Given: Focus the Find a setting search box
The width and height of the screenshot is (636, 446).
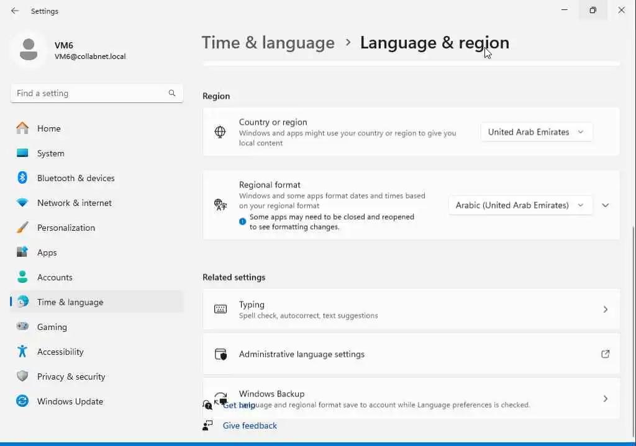Looking at the screenshot, I should point(96,93).
